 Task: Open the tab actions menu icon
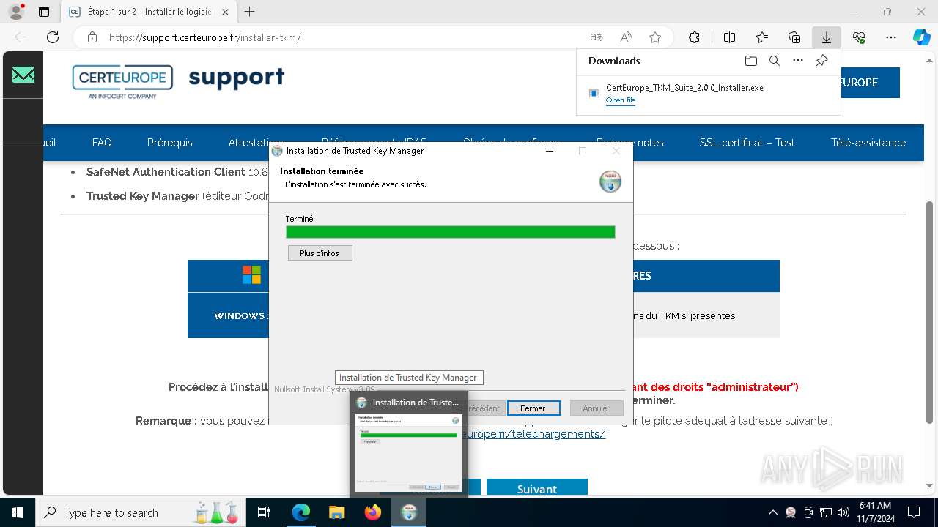click(44, 12)
